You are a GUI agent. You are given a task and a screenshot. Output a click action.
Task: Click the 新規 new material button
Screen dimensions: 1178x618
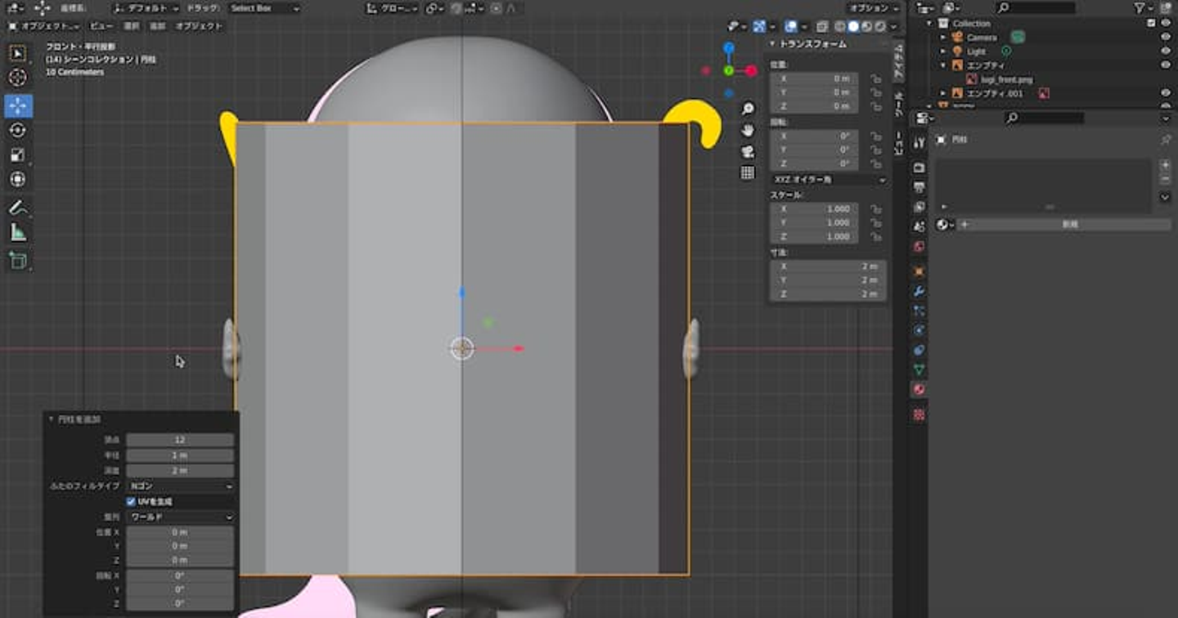click(x=1069, y=224)
